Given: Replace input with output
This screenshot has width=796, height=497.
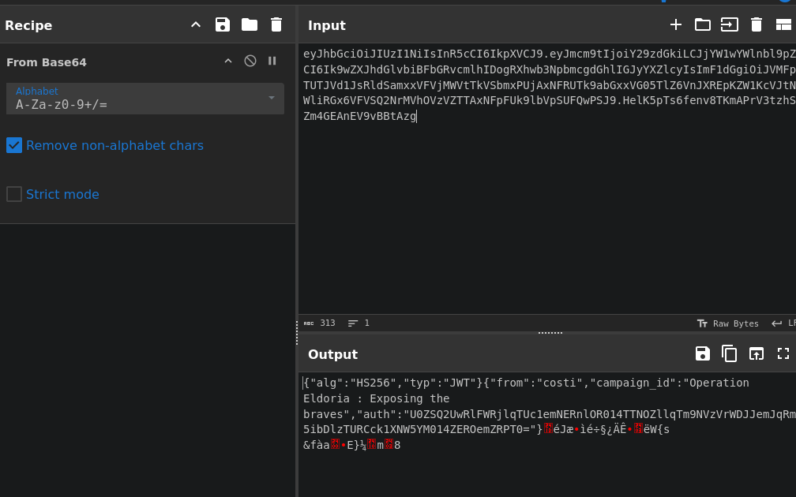Looking at the screenshot, I should [757, 353].
